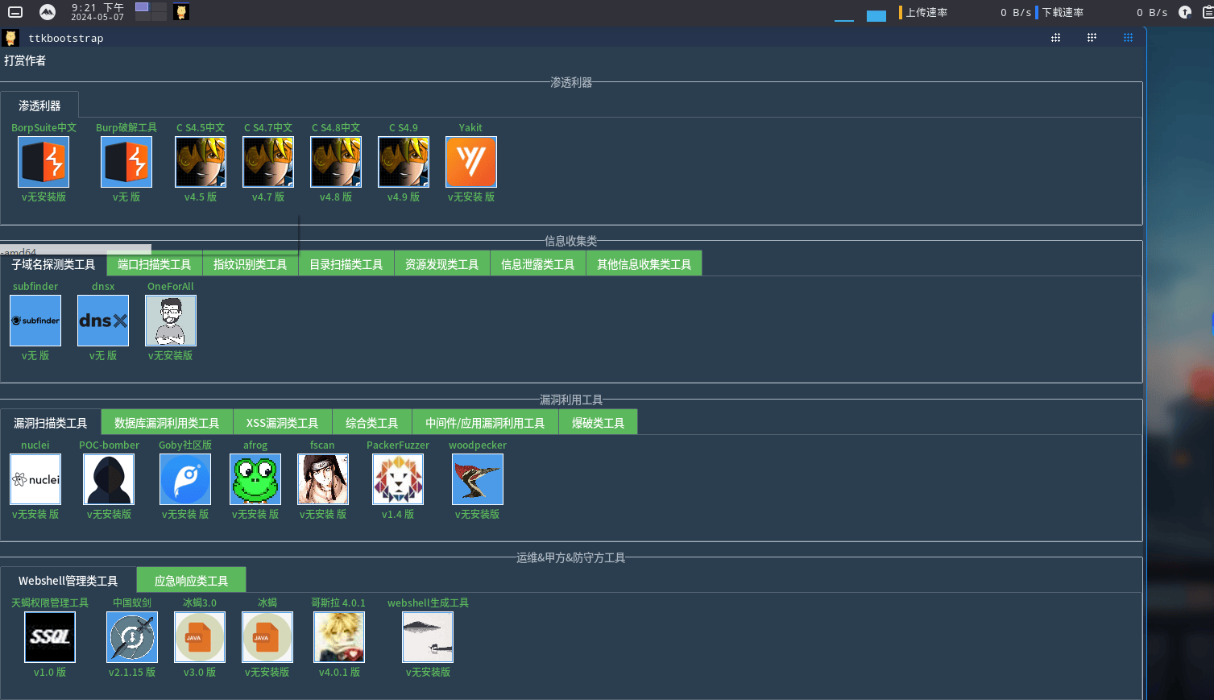This screenshot has height=700, width=1214.
Task: Open the afrog frog icon
Action: click(255, 479)
